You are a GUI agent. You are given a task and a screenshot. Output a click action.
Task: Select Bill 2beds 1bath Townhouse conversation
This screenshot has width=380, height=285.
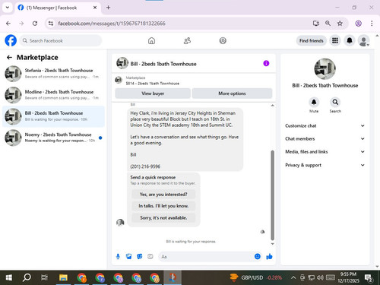pyautogui.click(x=53, y=116)
